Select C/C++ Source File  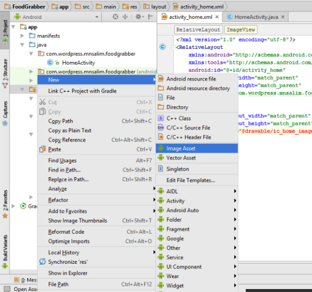click(197, 128)
